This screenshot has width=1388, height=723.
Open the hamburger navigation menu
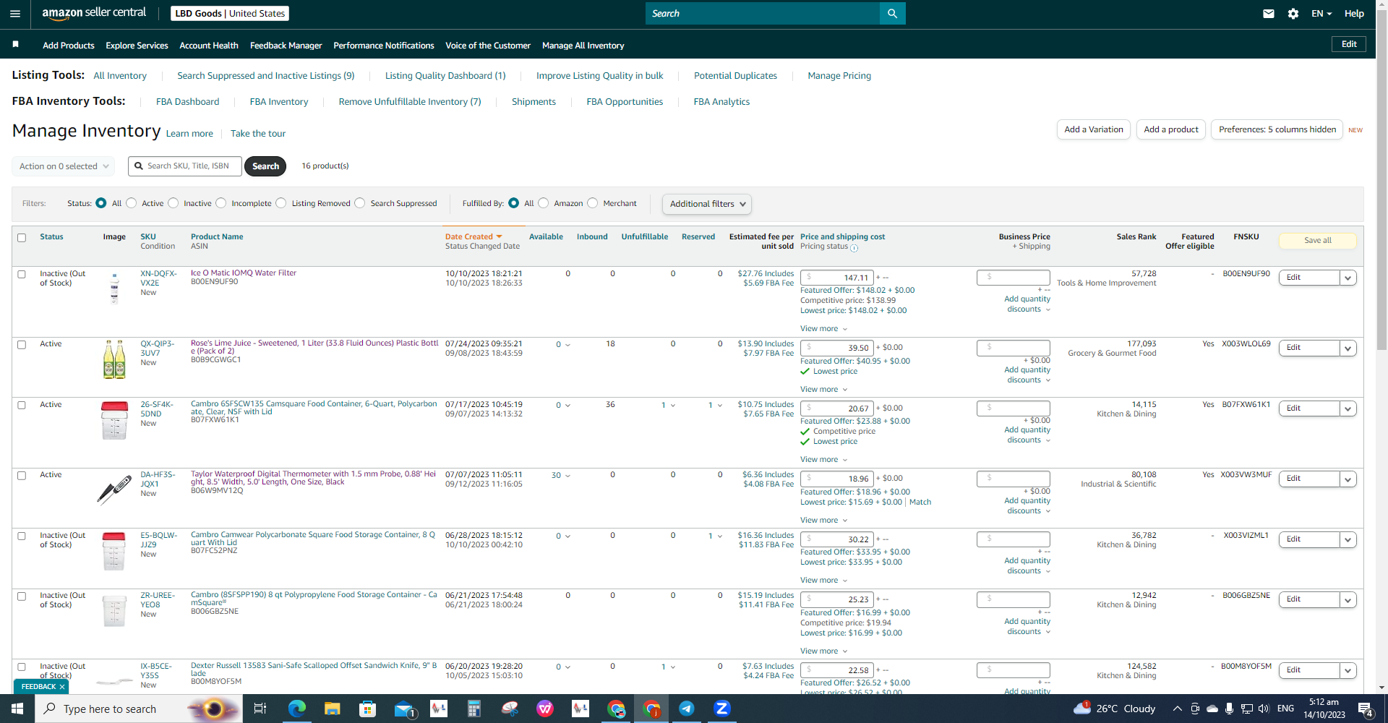click(x=15, y=14)
